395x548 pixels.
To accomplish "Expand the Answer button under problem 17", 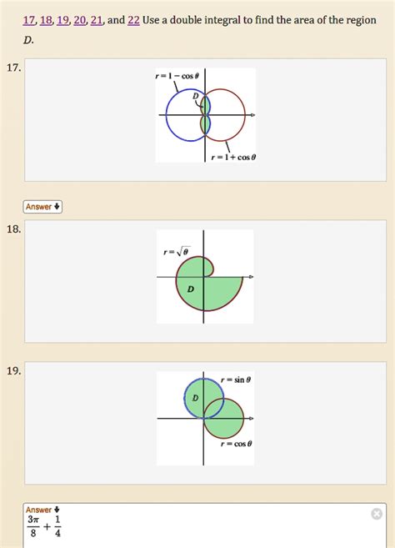I will [x=42, y=207].
